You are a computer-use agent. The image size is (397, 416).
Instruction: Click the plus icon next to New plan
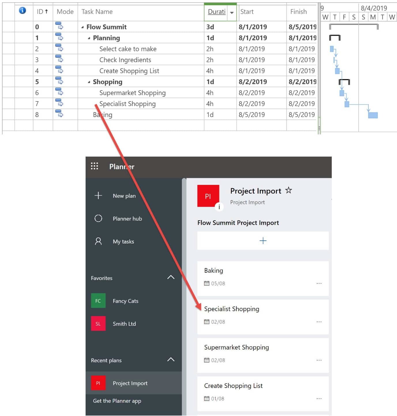point(98,196)
